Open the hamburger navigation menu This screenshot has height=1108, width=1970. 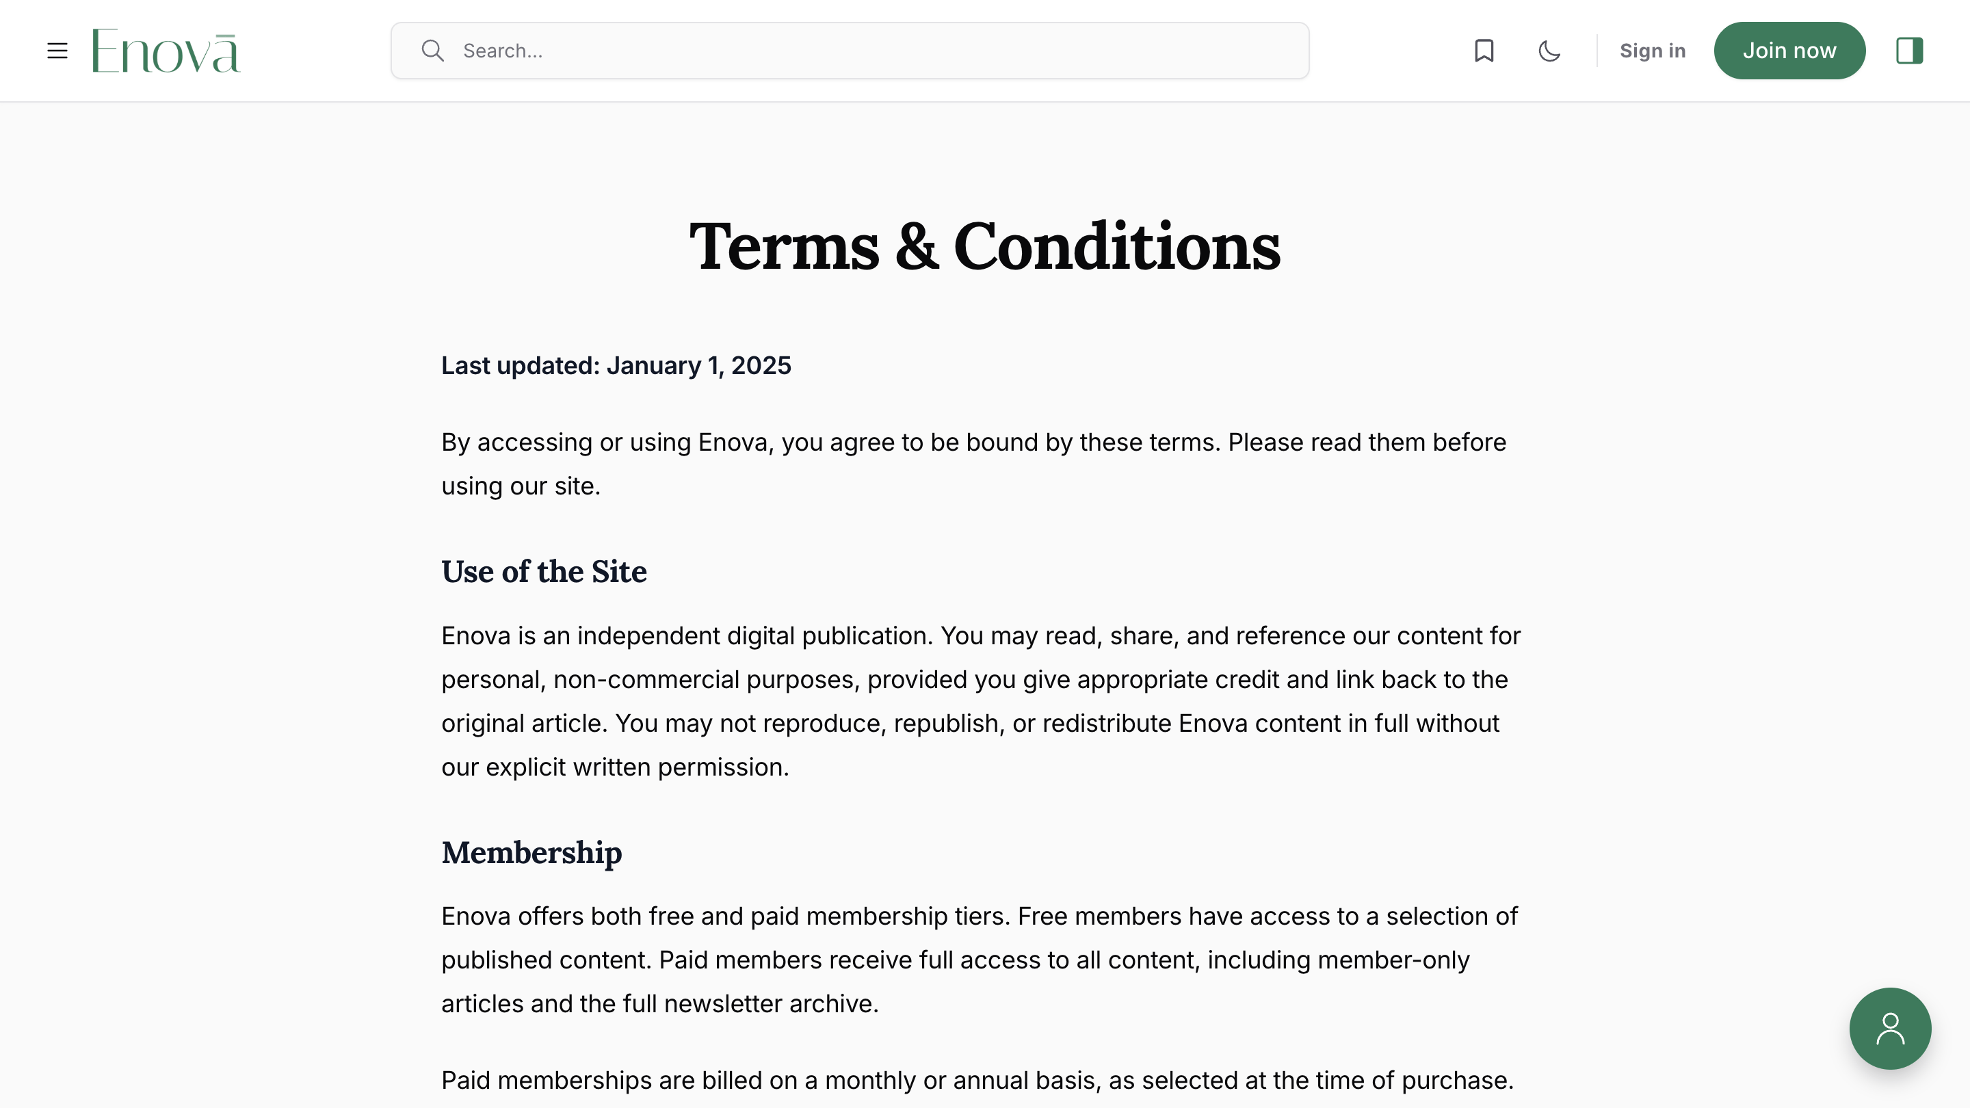(58, 51)
